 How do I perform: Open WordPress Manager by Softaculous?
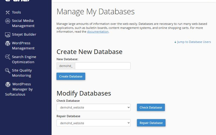tap(19, 89)
